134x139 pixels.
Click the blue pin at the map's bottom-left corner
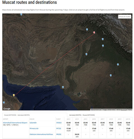[4, 103]
